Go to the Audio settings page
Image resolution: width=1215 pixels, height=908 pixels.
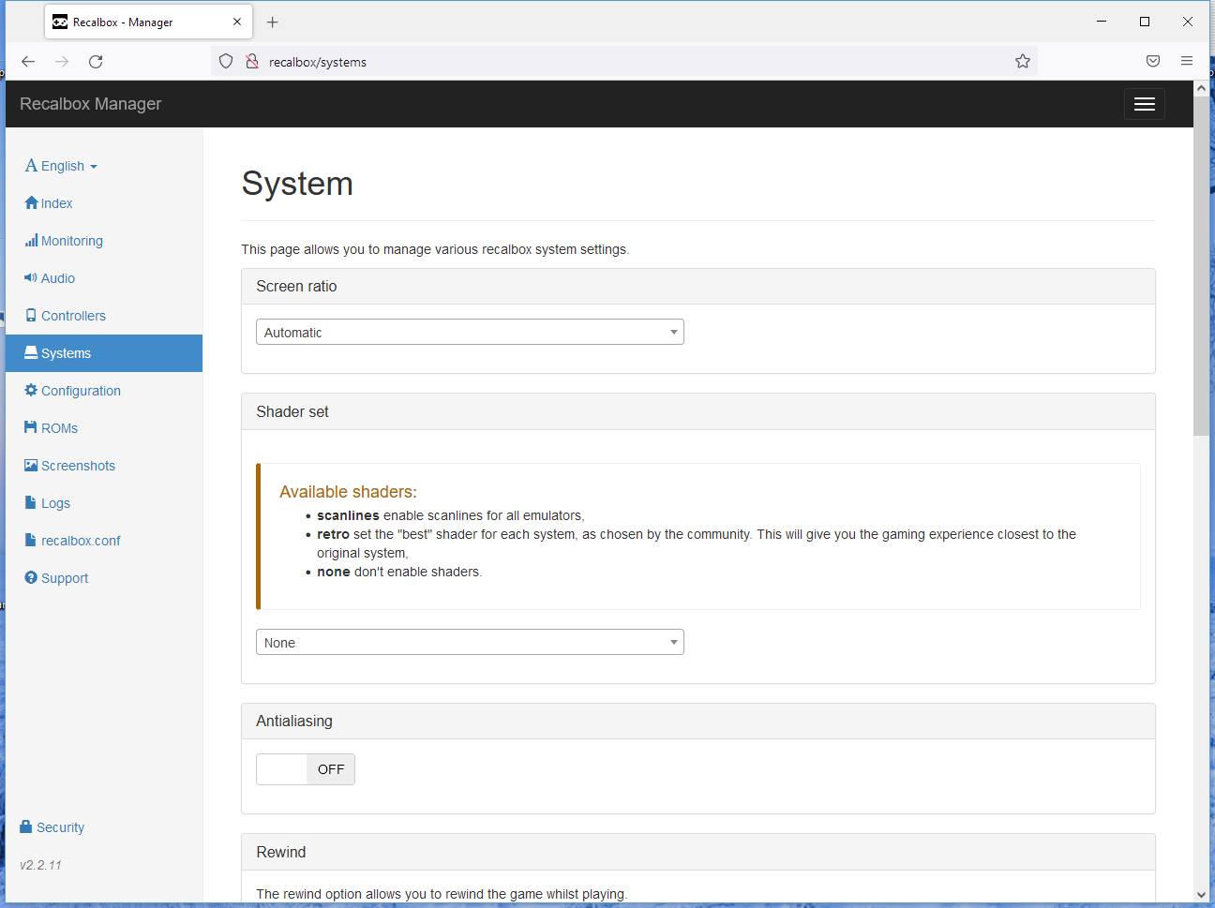coord(58,278)
